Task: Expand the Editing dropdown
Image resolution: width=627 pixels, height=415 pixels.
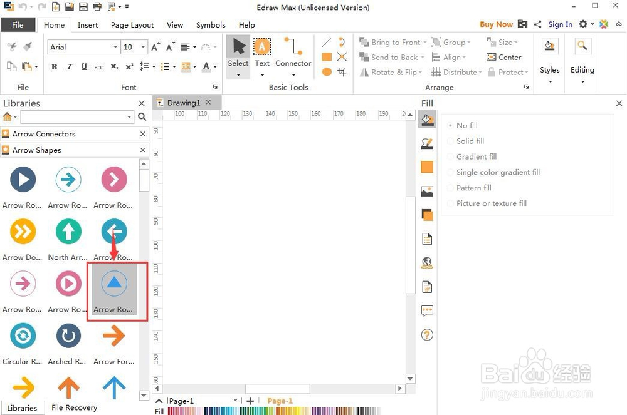Action: tap(582, 82)
